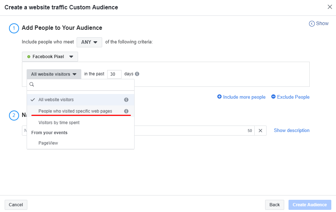Click Include more people link
The image size is (336, 212).
241,97
